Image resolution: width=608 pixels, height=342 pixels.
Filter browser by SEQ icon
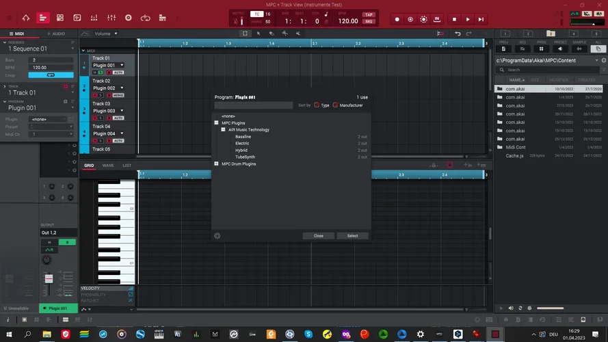523,49
